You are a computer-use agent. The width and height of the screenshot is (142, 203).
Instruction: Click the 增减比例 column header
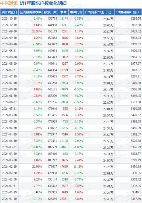[x=76, y=12]
